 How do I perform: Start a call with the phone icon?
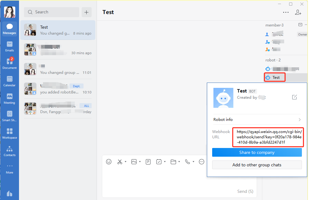pos(188,161)
